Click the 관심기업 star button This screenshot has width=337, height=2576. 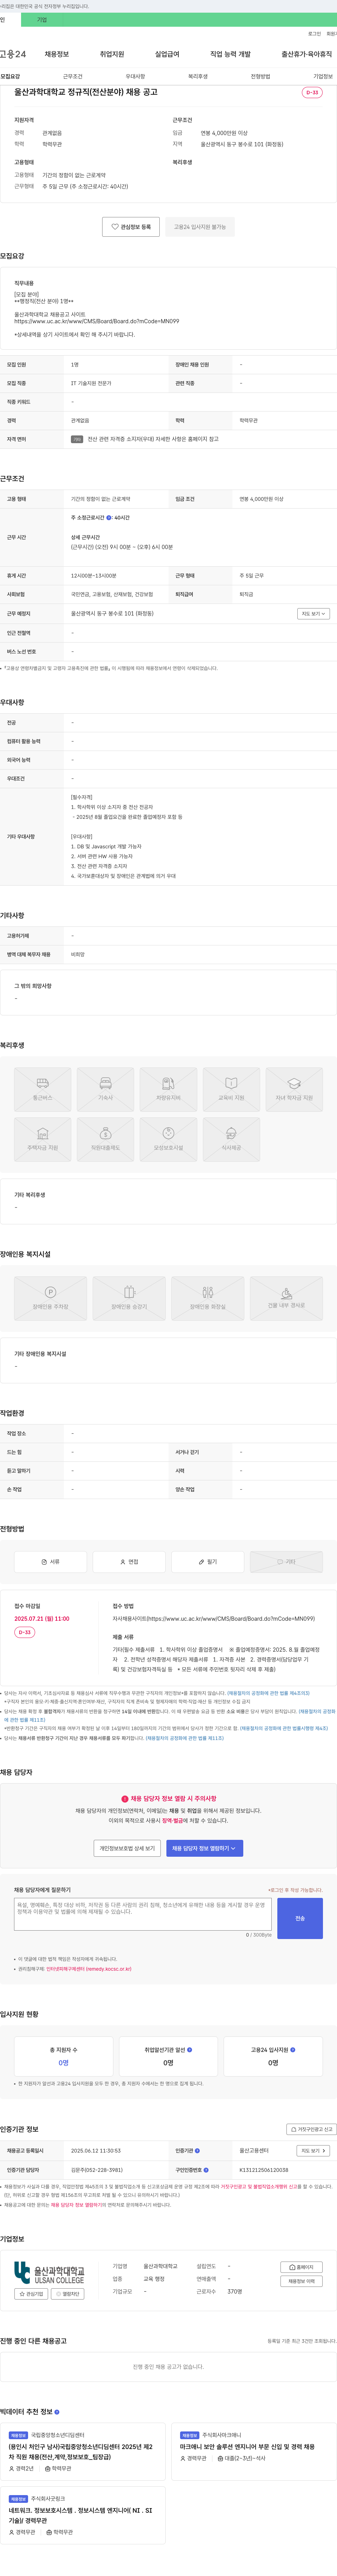tap(31, 2294)
